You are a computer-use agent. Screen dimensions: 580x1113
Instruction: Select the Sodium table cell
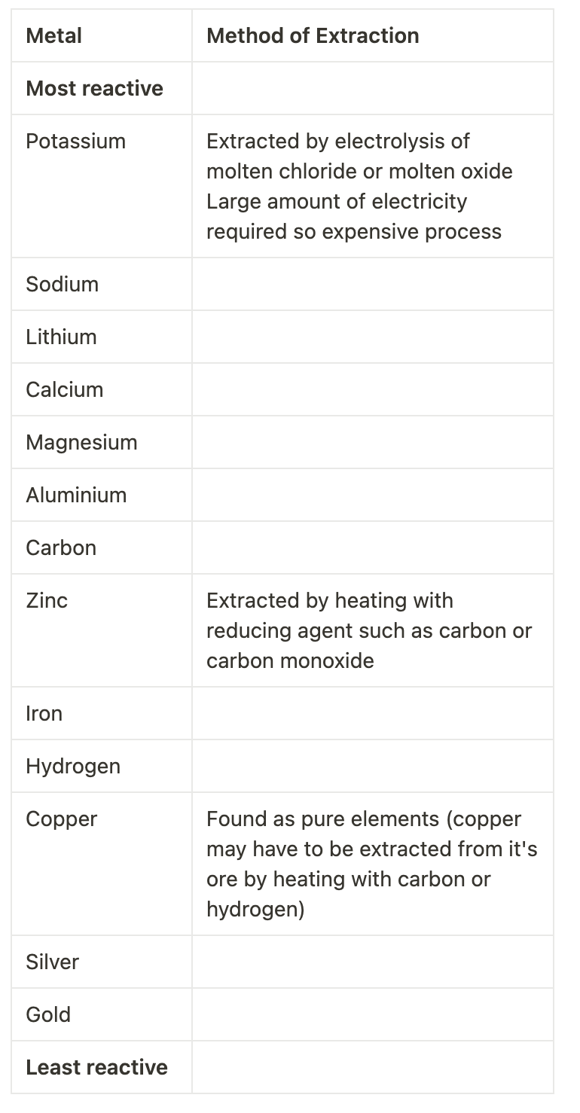pyautogui.click(x=62, y=284)
